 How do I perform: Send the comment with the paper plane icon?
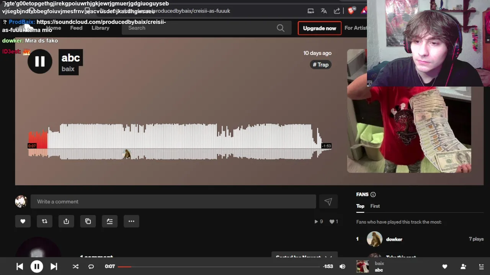(x=328, y=202)
